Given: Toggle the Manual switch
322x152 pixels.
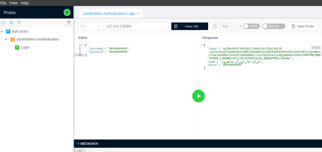Looking at the screenshot, I should [x=274, y=26].
